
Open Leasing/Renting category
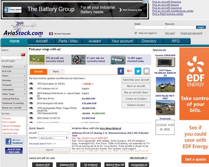(14, 99)
